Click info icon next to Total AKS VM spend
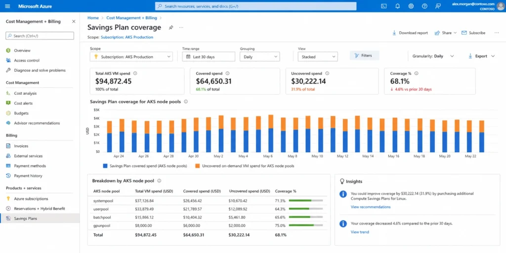Image resolution: width=506 pixels, height=253 pixels. coord(135,73)
